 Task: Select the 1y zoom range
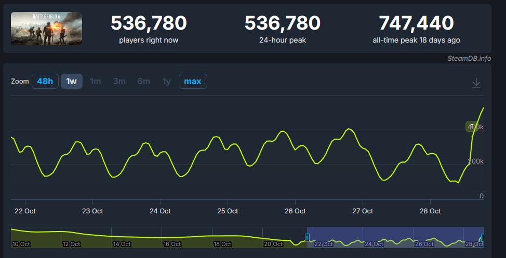tap(167, 82)
